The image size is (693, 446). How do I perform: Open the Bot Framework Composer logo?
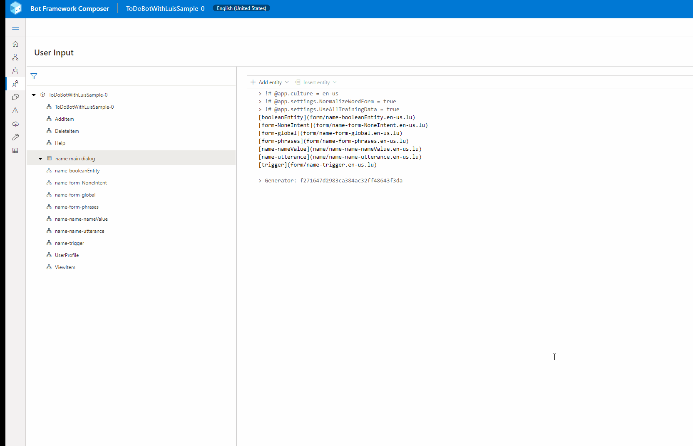15,8
